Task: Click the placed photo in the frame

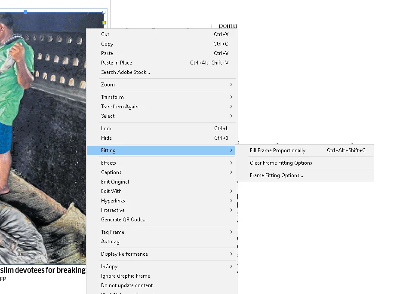Action: click(43, 138)
